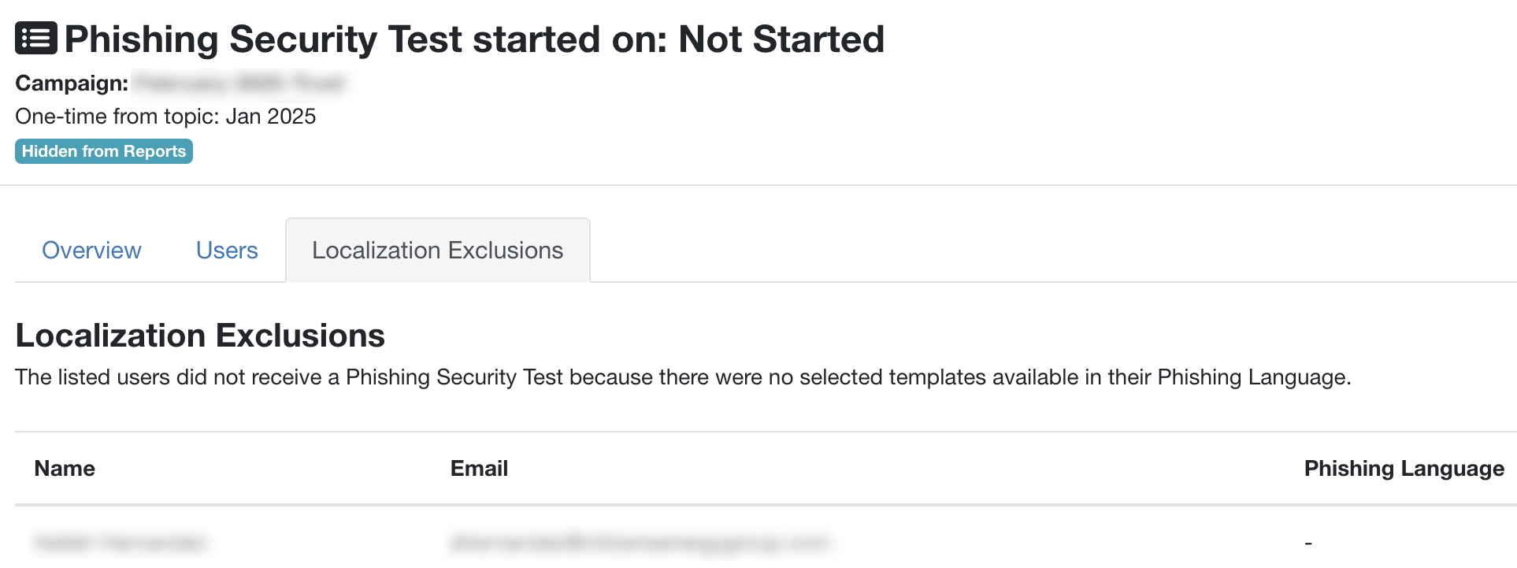Select the blurred user name in first row

click(121, 542)
